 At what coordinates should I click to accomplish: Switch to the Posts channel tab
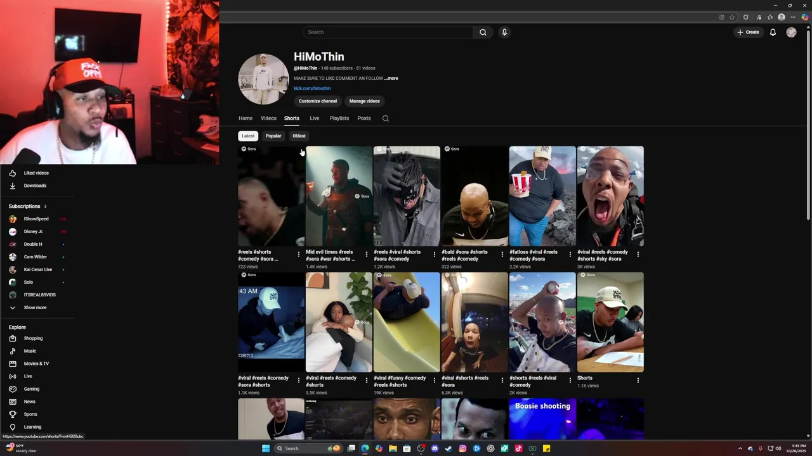pos(364,118)
